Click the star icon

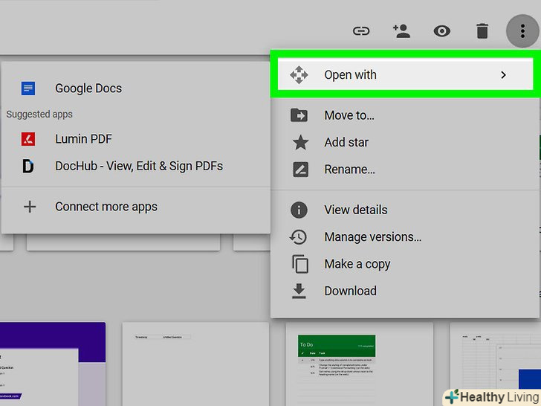coord(300,142)
